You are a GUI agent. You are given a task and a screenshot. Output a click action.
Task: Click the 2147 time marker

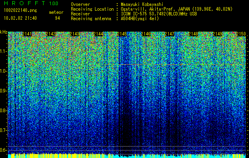[170, 34]
